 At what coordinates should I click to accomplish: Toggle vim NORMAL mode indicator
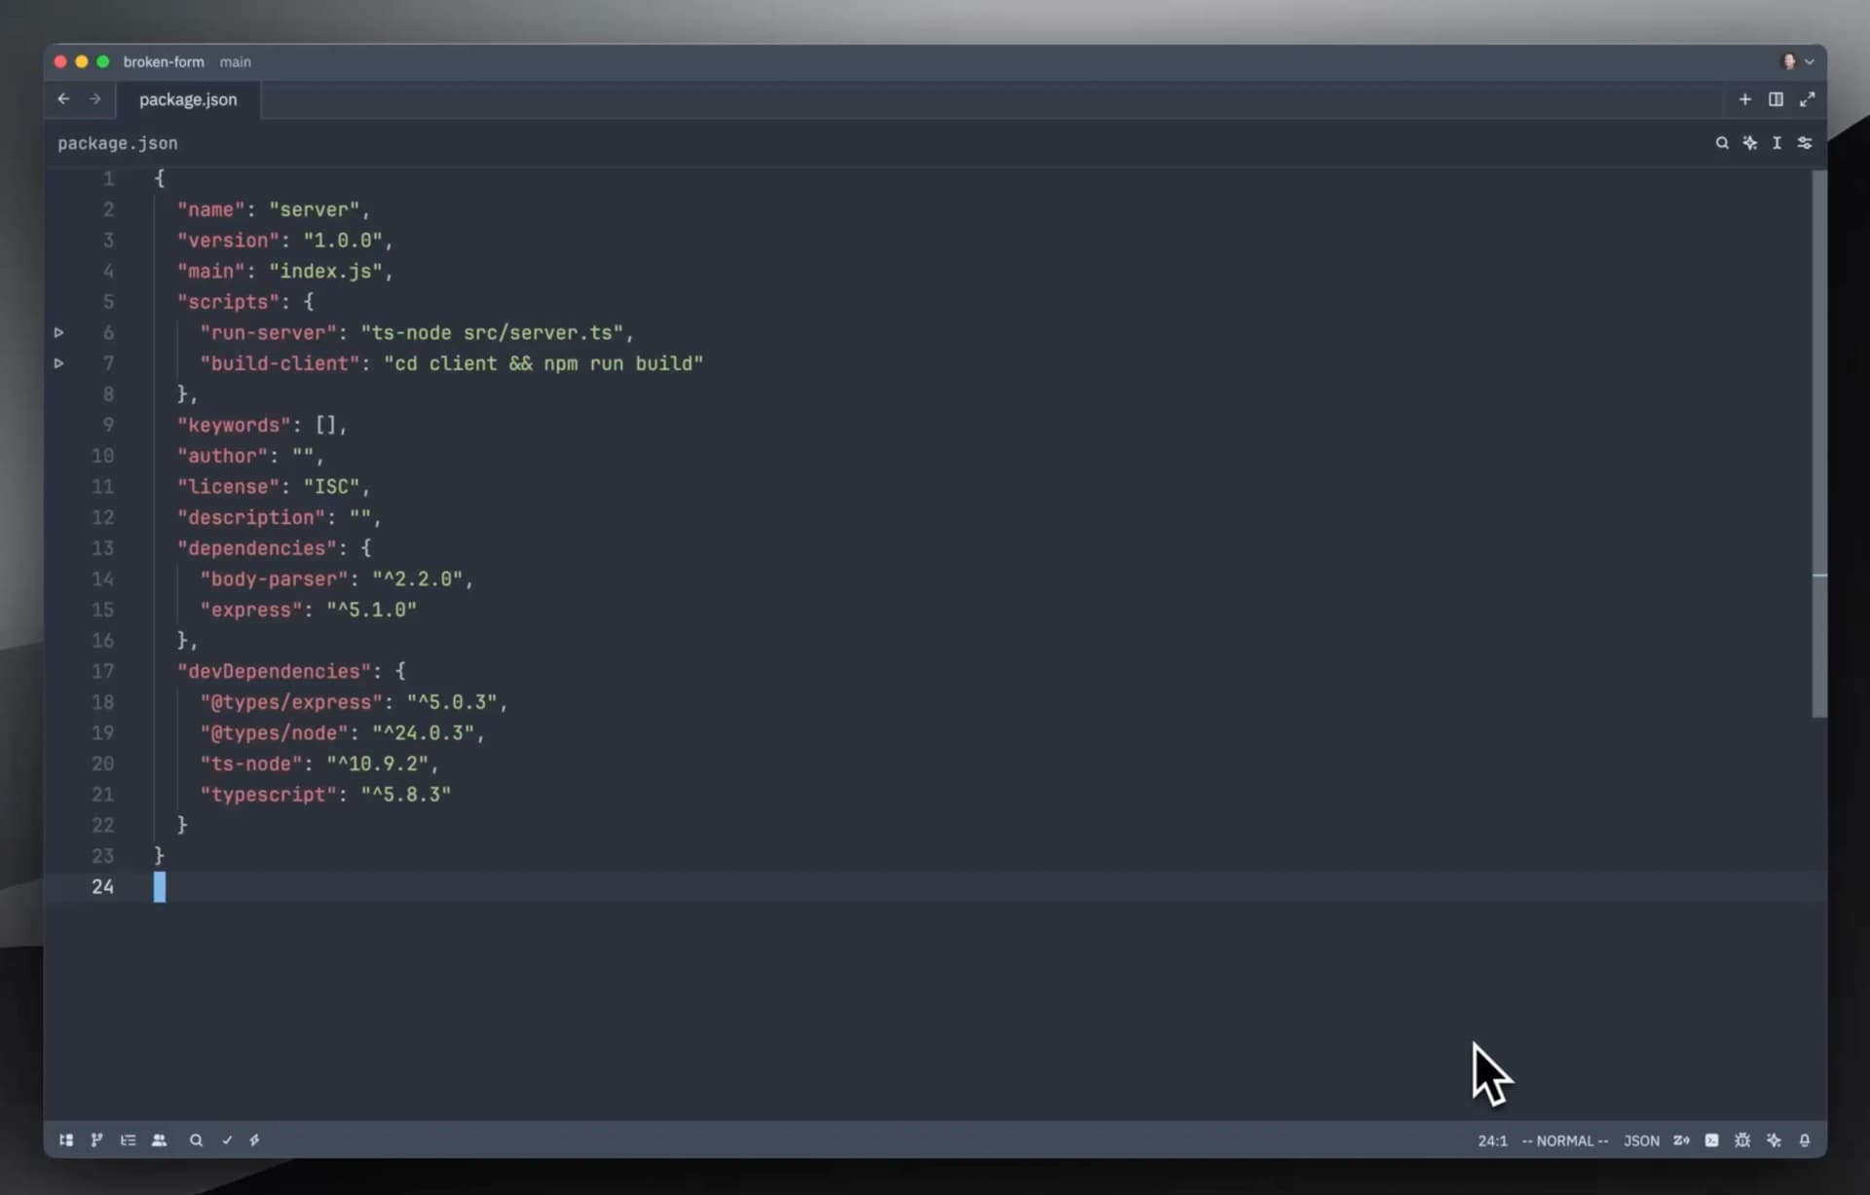pos(1563,1140)
